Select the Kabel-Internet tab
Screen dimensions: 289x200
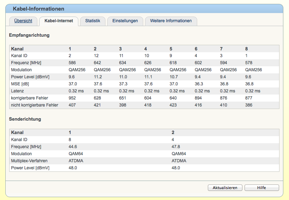tap(59, 21)
